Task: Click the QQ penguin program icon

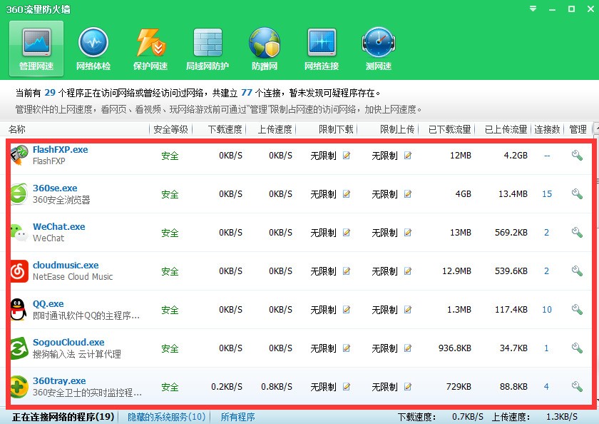Action: pyautogui.click(x=19, y=309)
